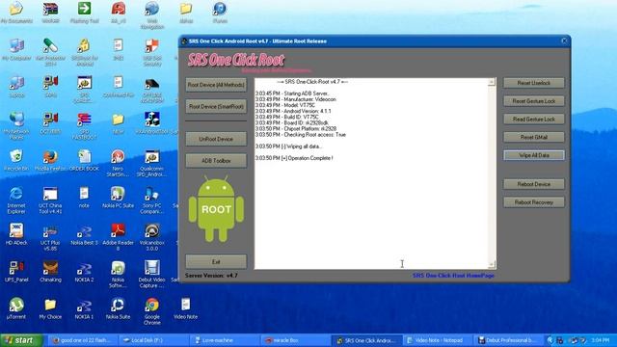
Task: Click the Reset GMail button
Action: pyautogui.click(x=534, y=137)
